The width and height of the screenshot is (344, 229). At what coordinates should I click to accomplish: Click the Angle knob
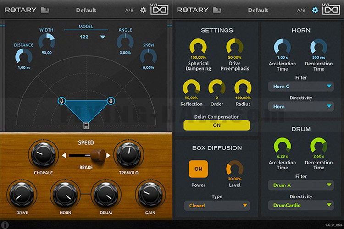coord(125,41)
